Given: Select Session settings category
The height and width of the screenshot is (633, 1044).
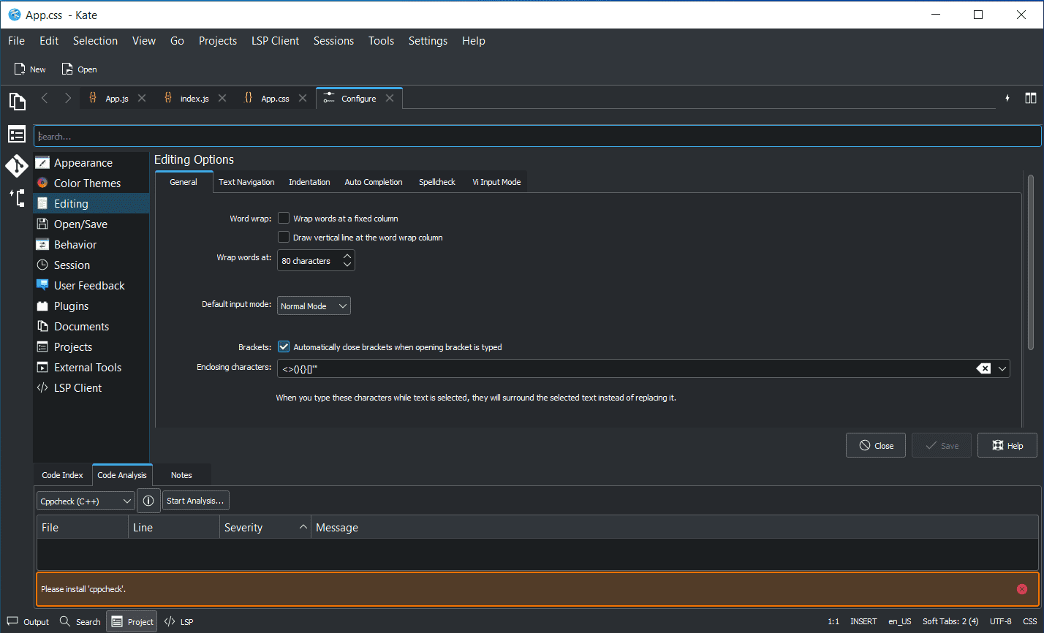Looking at the screenshot, I should click(91, 265).
